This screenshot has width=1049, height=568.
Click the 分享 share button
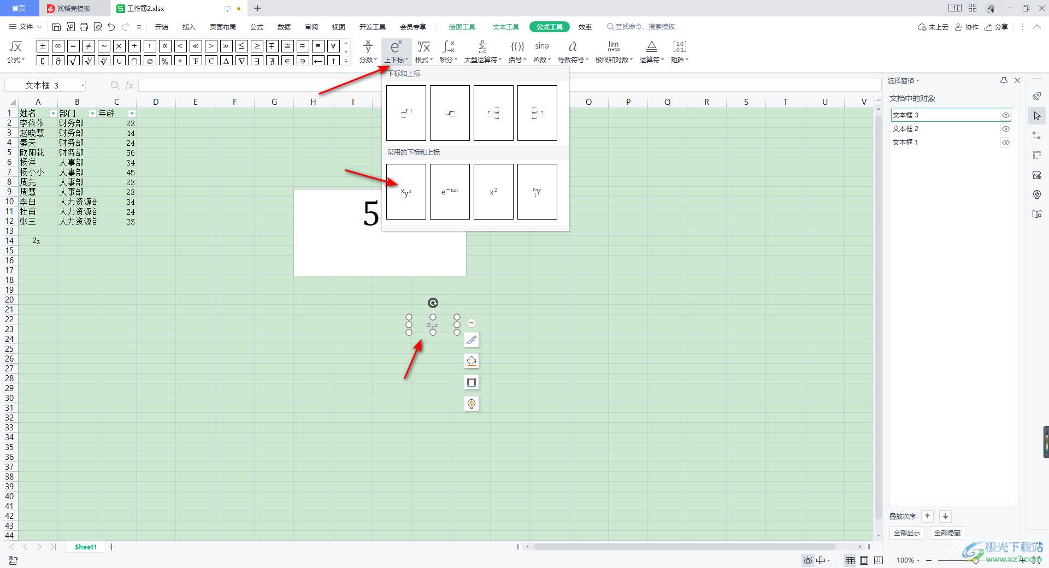(996, 27)
